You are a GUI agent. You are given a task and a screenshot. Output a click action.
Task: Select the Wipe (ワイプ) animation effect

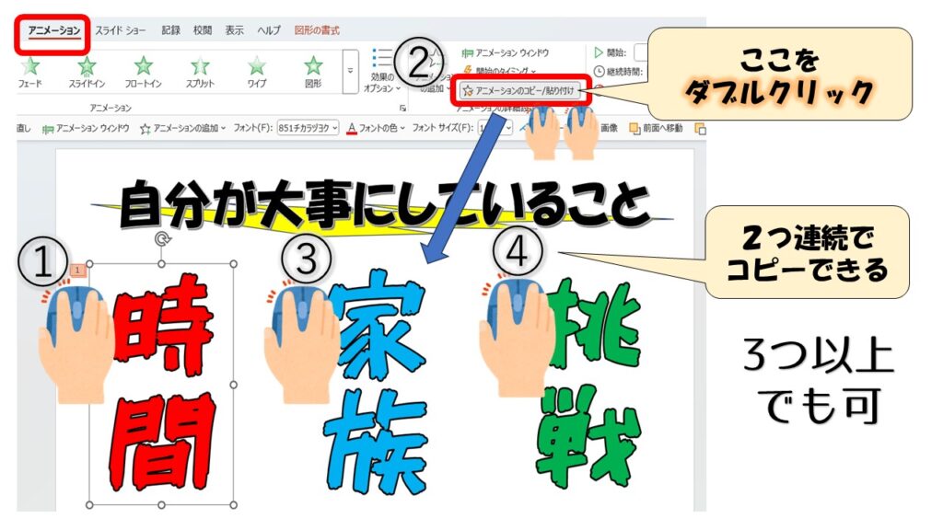click(x=257, y=71)
